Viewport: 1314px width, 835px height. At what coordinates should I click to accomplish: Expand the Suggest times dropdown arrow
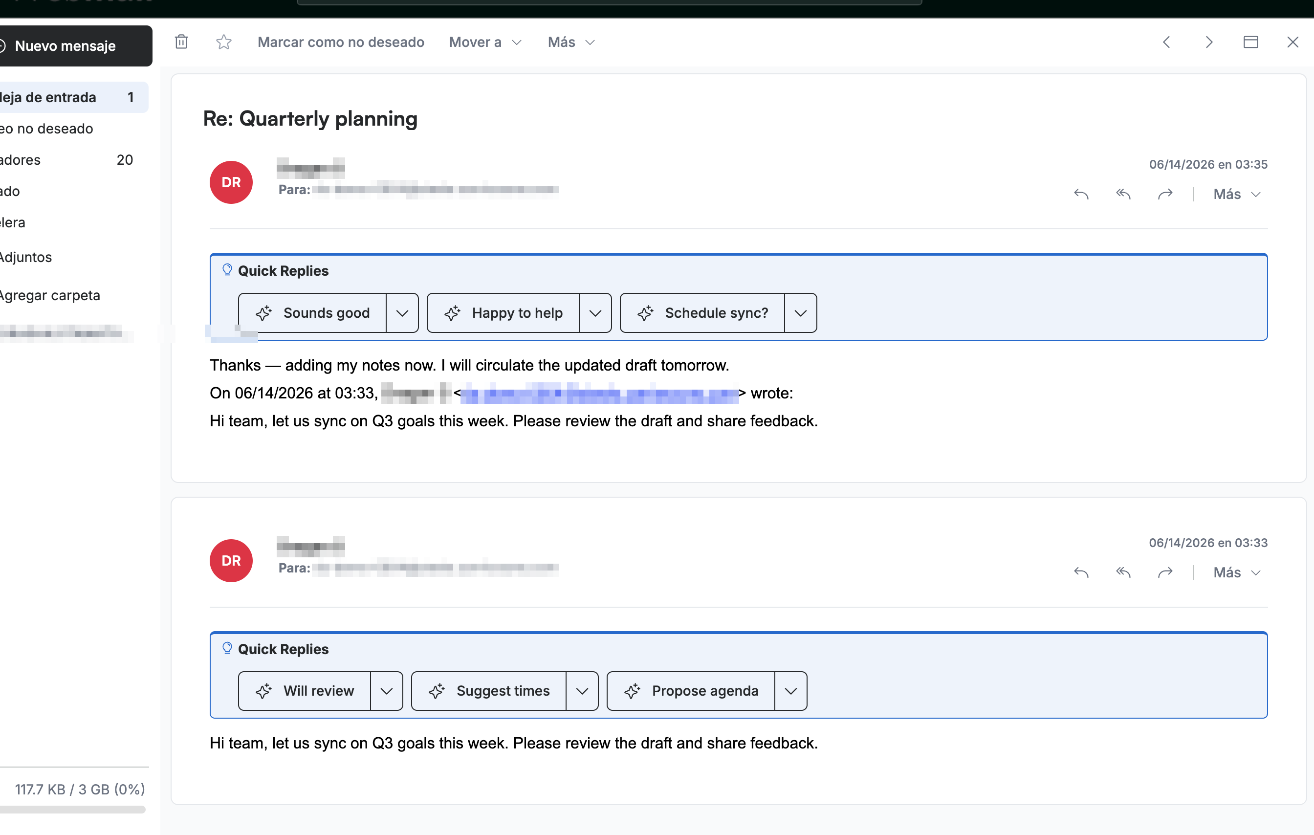point(582,691)
